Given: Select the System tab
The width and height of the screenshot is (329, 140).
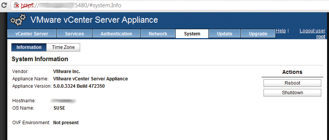Looking at the screenshot, I should pos(192,34).
